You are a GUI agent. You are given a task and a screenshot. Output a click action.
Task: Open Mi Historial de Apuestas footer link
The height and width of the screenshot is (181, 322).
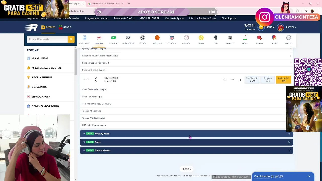(186, 176)
